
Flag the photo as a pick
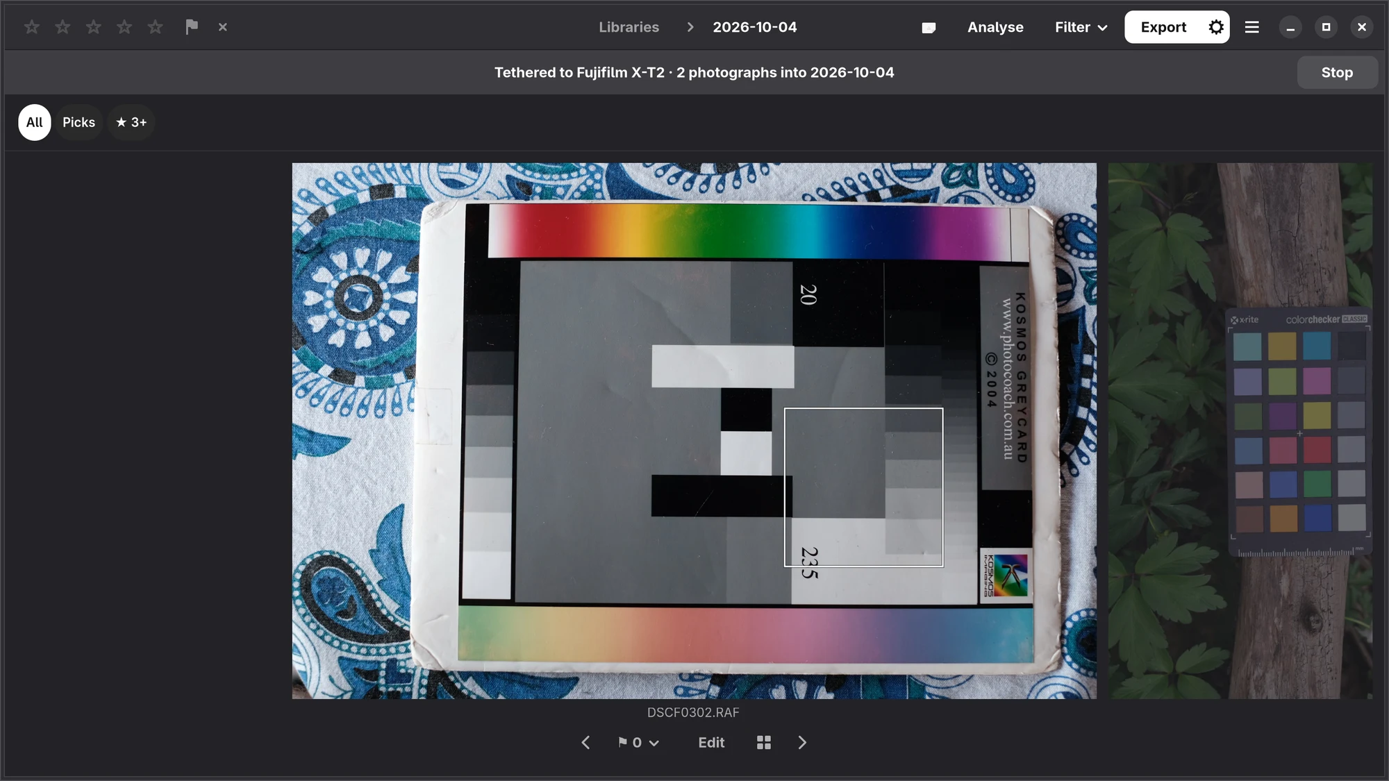pos(192,27)
